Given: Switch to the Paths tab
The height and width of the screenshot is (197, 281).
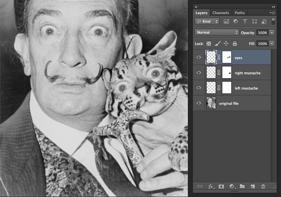Looking at the screenshot, I should pos(240,13).
